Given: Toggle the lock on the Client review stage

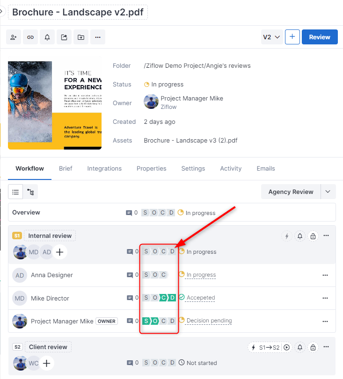Looking at the screenshot, I should [x=313, y=347].
